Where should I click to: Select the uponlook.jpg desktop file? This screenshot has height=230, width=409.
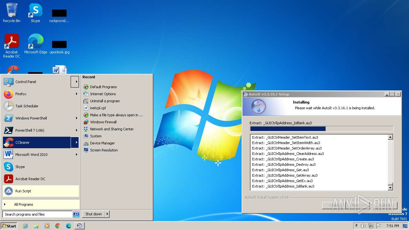click(59, 47)
